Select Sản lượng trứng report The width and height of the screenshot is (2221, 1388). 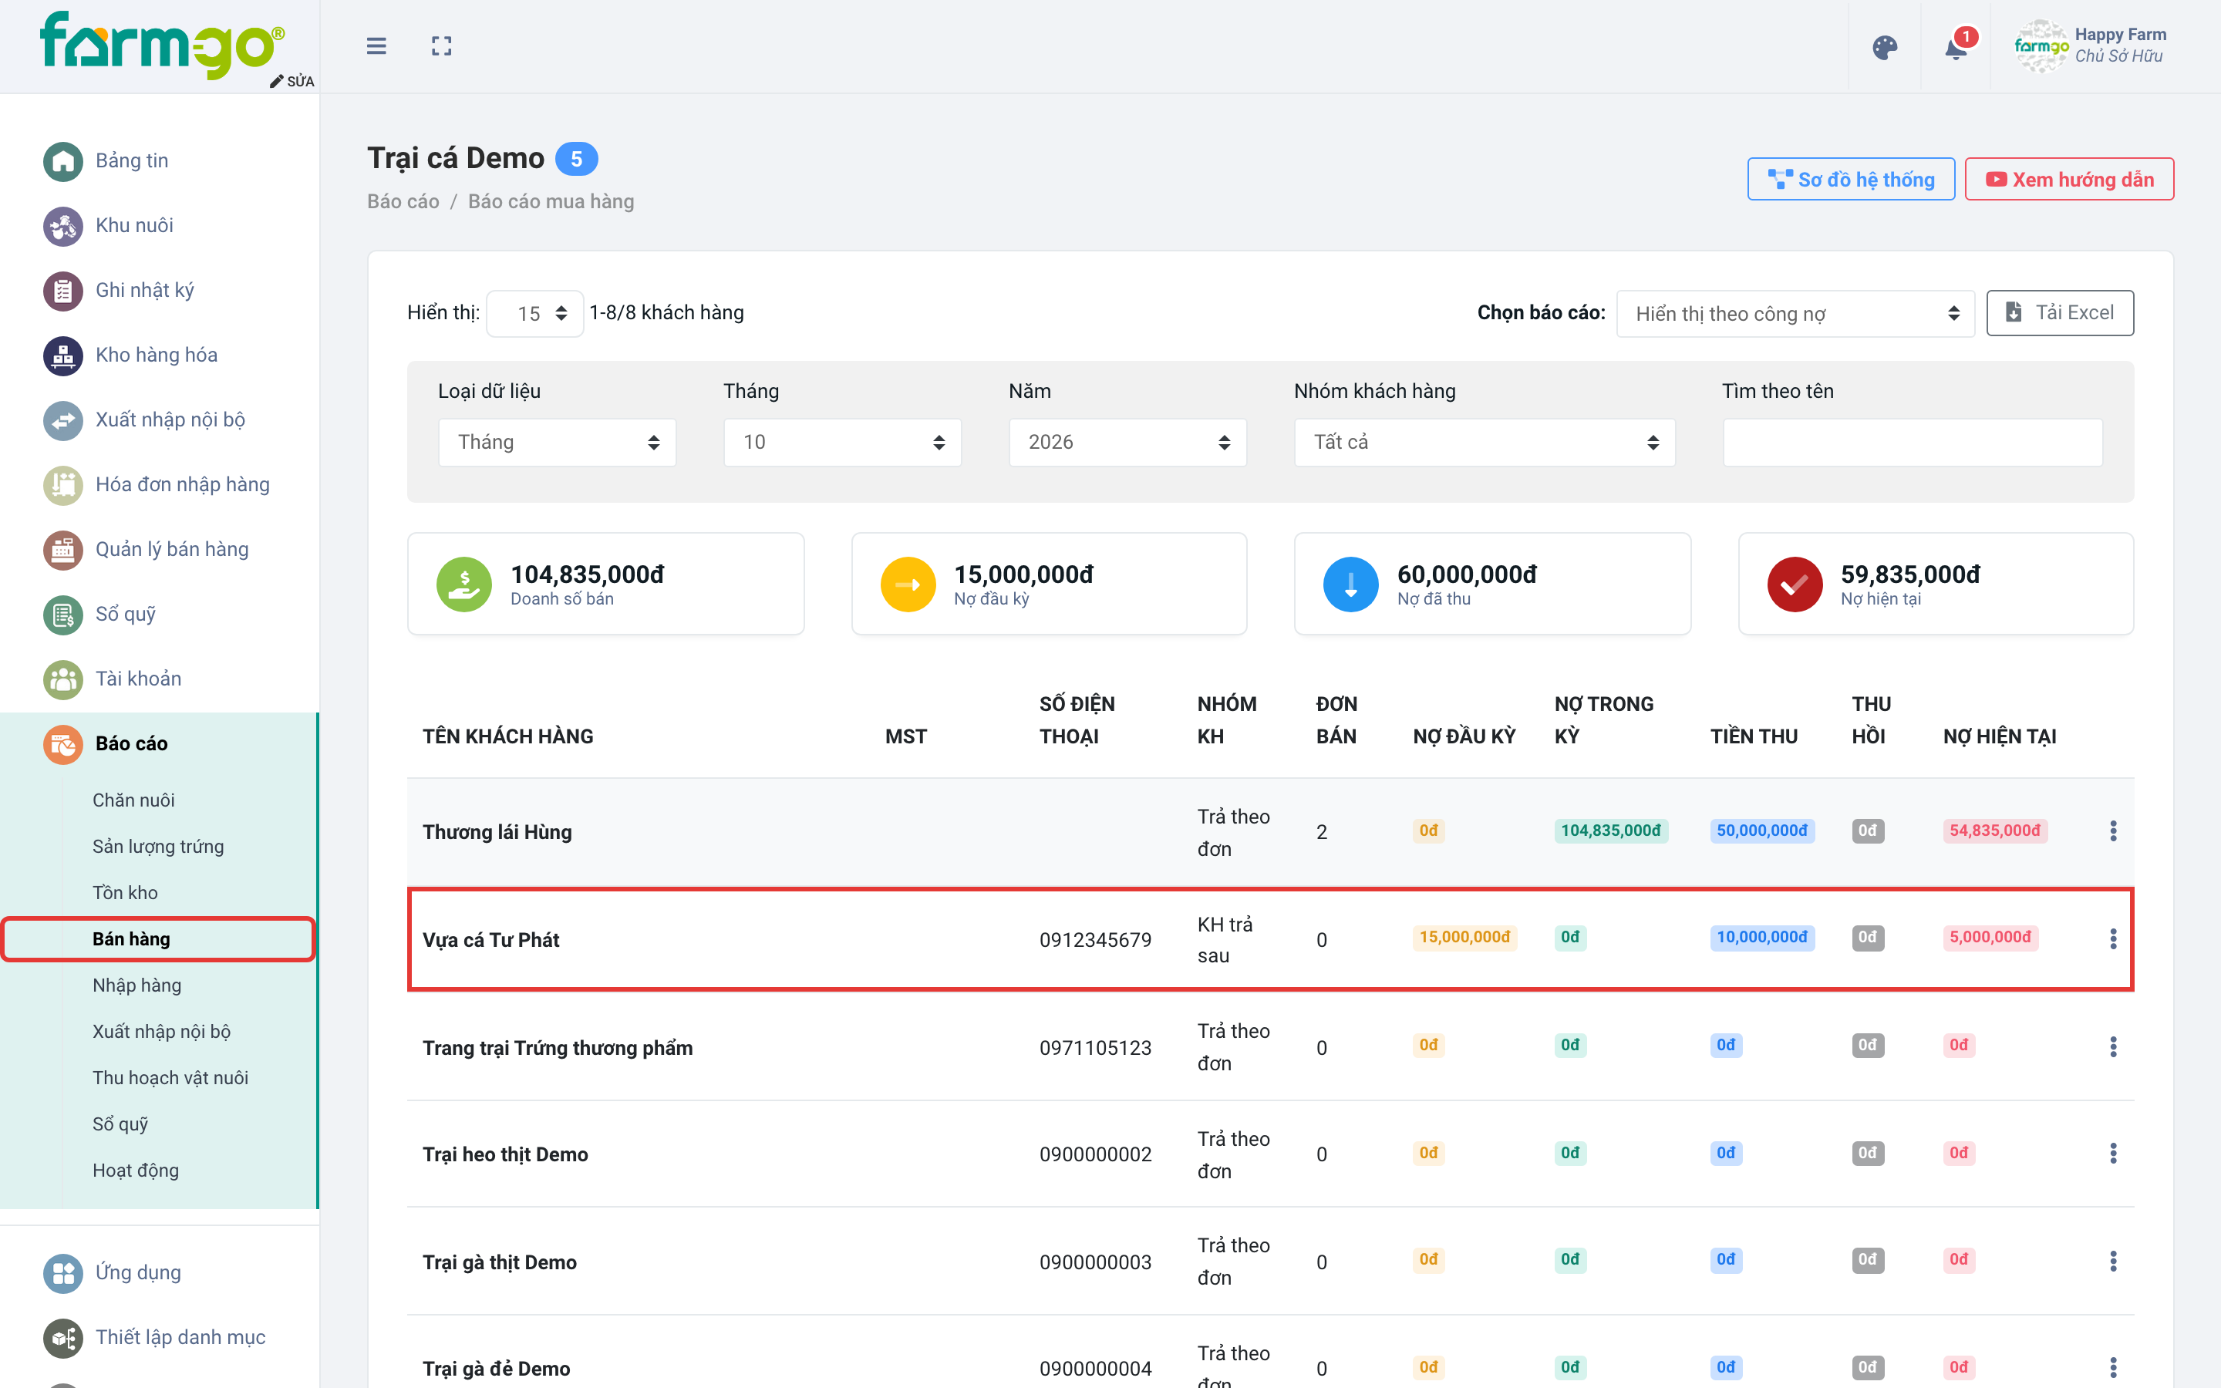pos(158,847)
